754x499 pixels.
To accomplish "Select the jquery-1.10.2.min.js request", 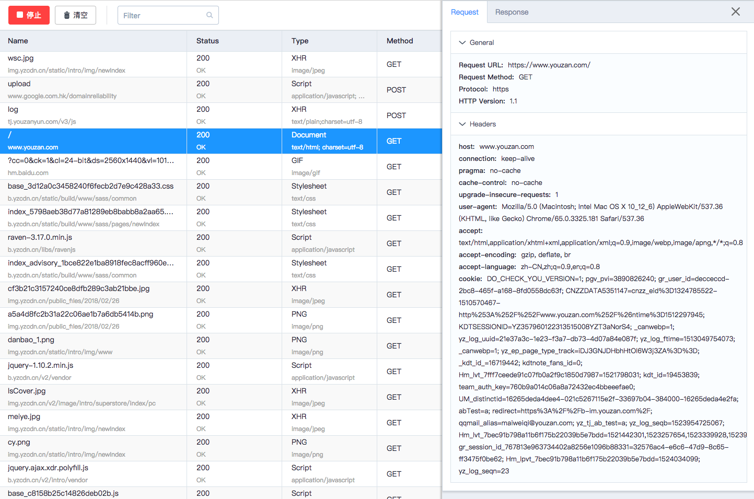I will point(221,372).
